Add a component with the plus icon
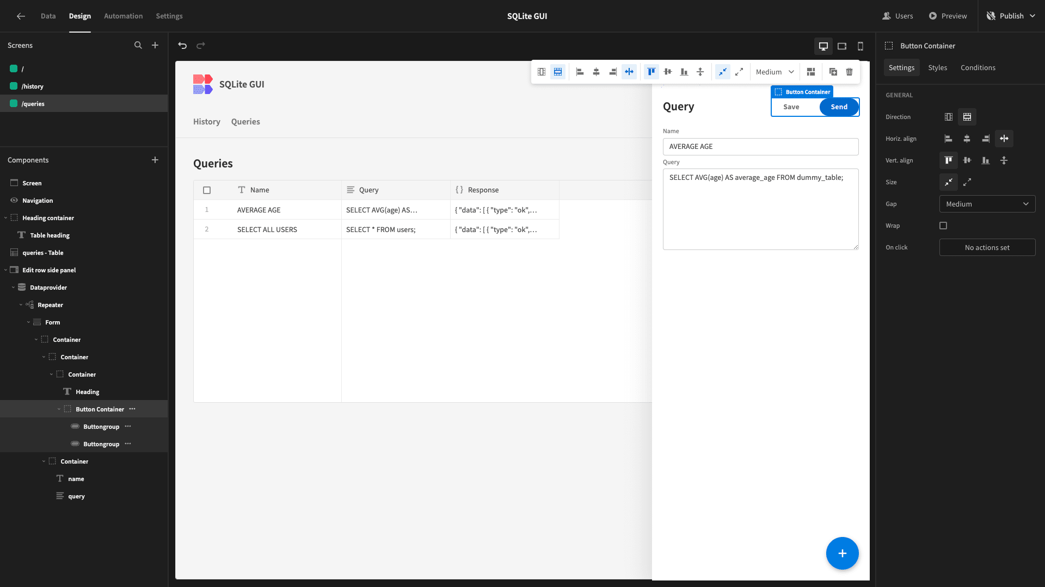 [155, 160]
